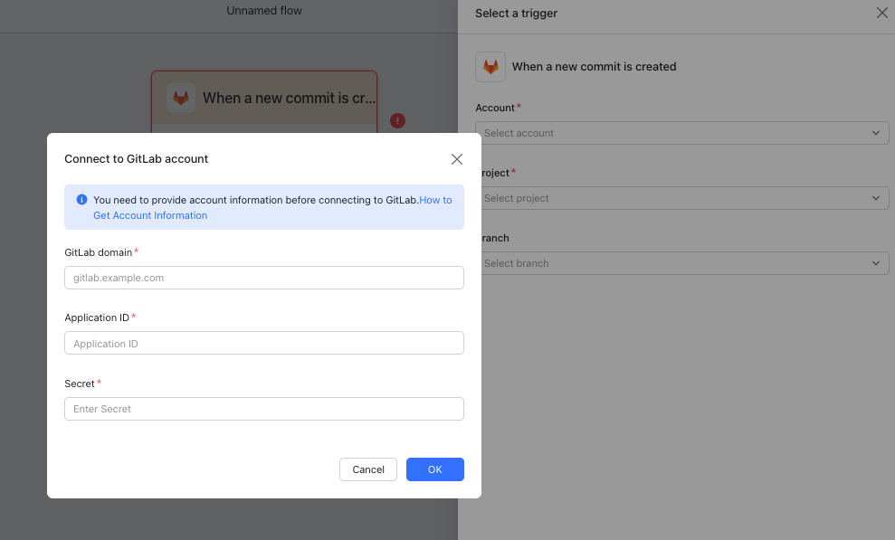Click the GitLab fox icon in trigger panel
The height and width of the screenshot is (540, 895).
(490, 66)
